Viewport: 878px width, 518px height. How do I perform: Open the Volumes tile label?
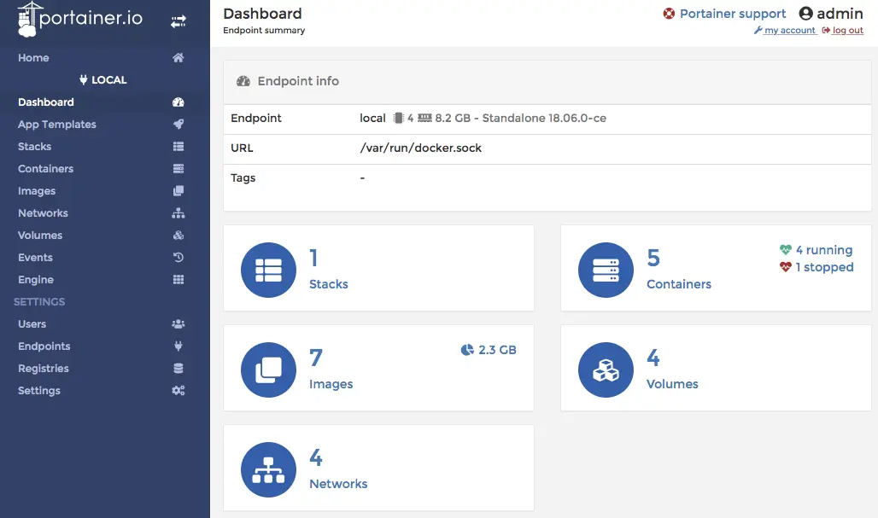[672, 384]
